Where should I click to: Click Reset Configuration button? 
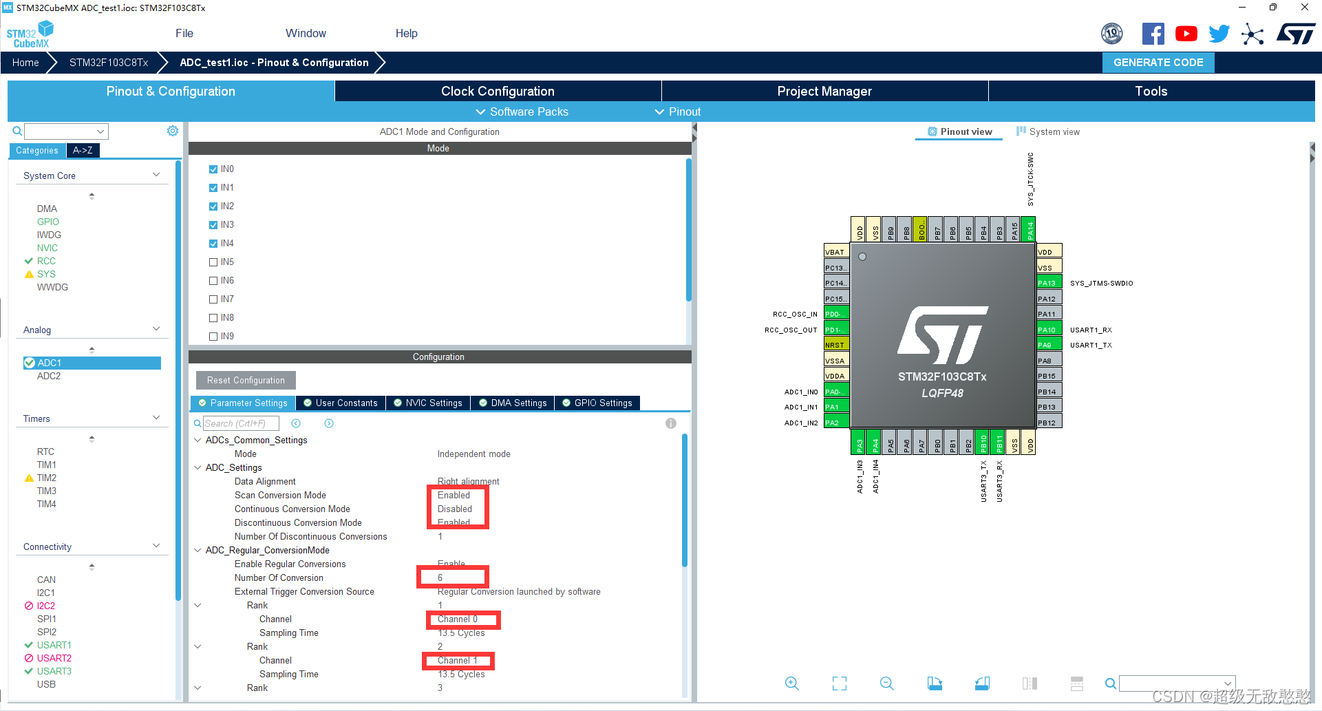point(246,380)
